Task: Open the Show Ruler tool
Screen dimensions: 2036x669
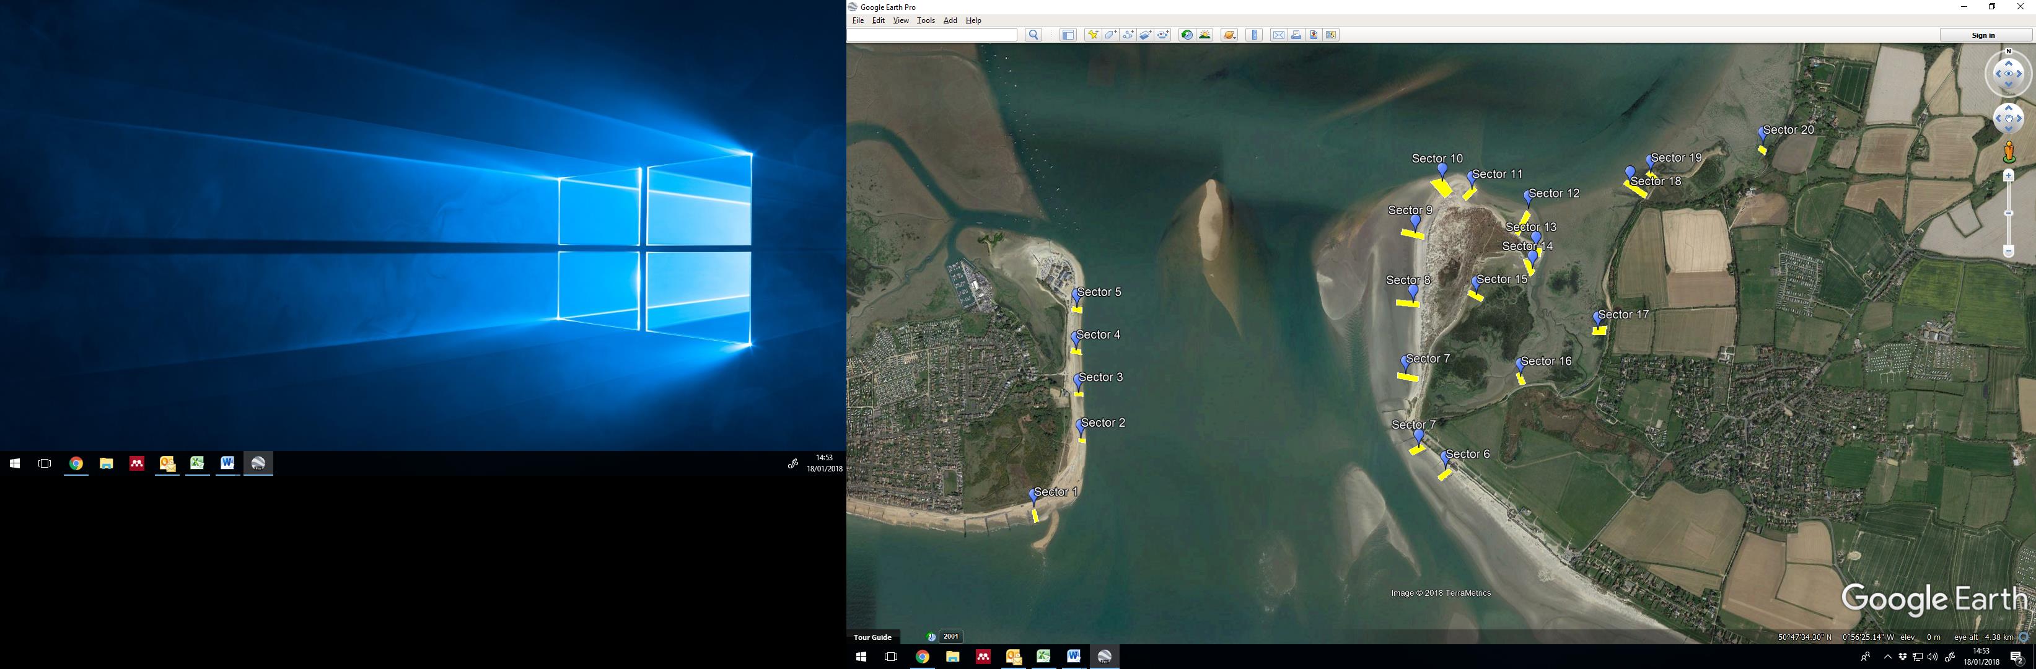Action: point(1254,35)
